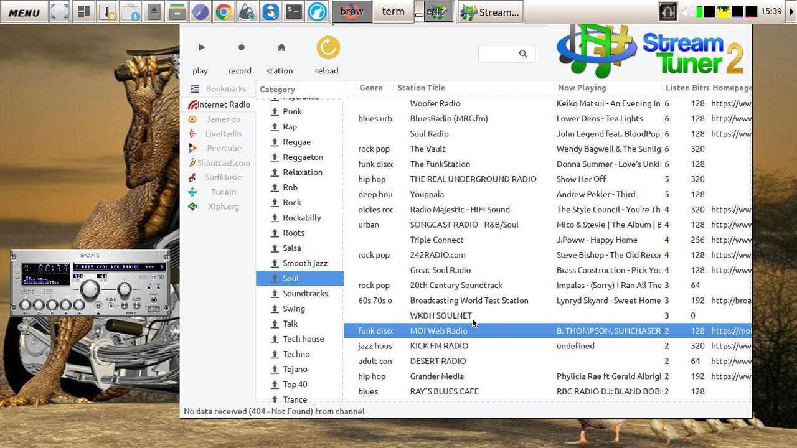
Task: Click the Category list header
Action: pyautogui.click(x=299, y=89)
